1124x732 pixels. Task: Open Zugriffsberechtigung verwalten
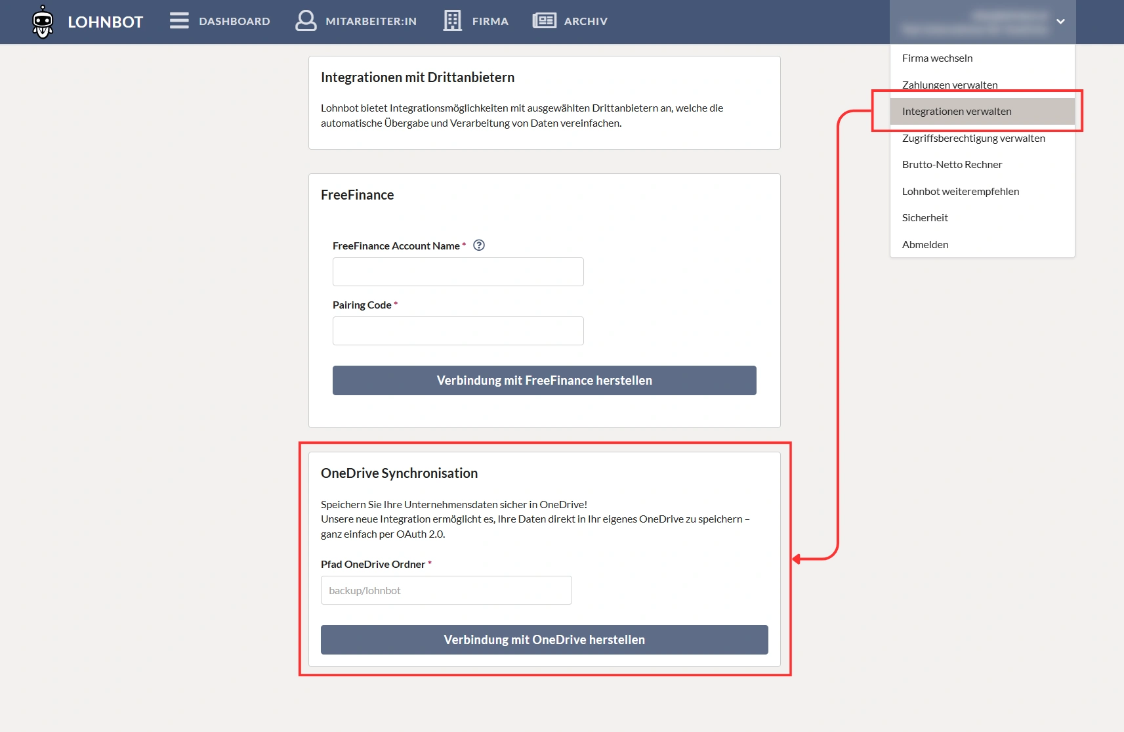click(973, 139)
